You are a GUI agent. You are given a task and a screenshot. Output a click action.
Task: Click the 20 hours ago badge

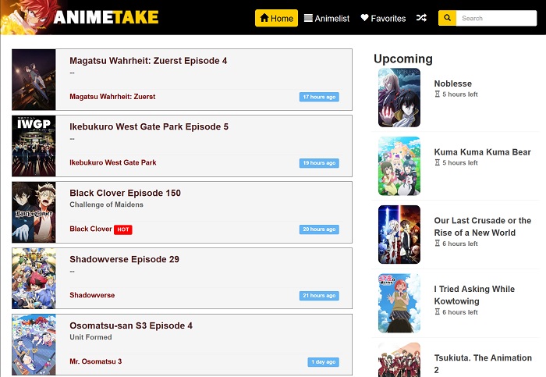click(319, 229)
